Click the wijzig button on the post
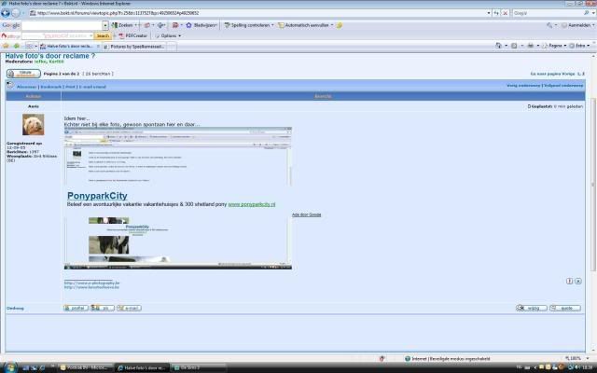The width and height of the screenshot is (597, 373). tap(532, 308)
